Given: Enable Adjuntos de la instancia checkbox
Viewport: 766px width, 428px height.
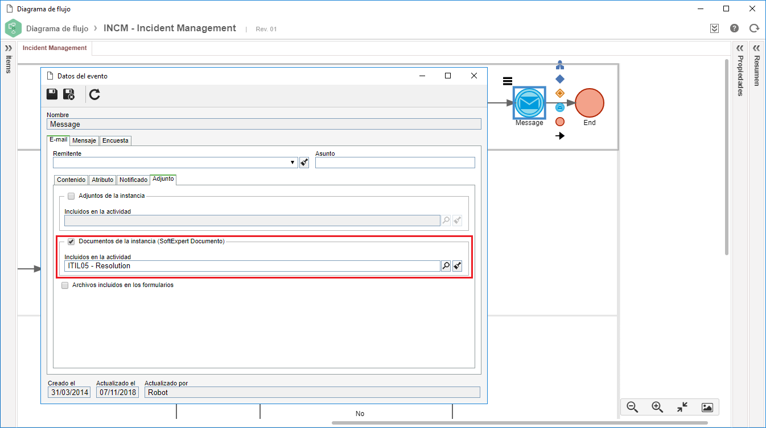Looking at the screenshot, I should pyautogui.click(x=71, y=196).
